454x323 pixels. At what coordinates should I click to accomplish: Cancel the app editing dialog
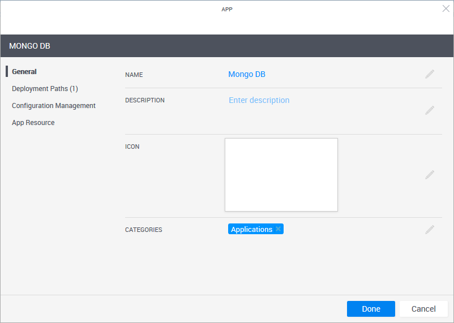423,309
